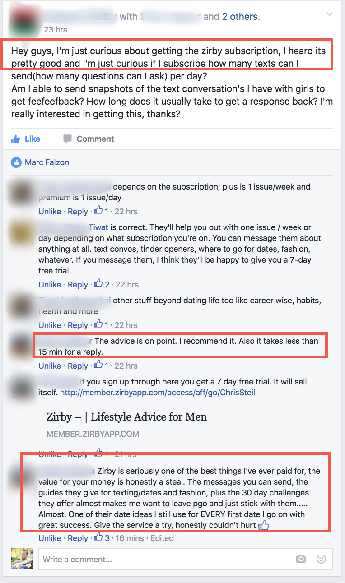
Task: Open the member.zirbyapp.com affiliate link
Action: [158, 393]
